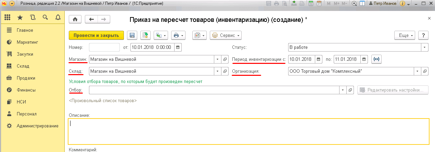The height and width of the screenshot is (152, 435).
Task: Open the Еще menu button
Action: coord(406,35)
